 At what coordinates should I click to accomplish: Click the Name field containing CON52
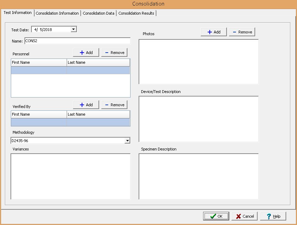77,41
